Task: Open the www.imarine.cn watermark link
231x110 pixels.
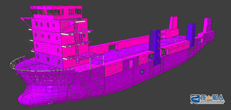Action: click(x=212, y=102)
